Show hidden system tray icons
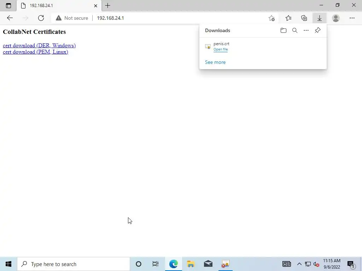 point(299,264)
